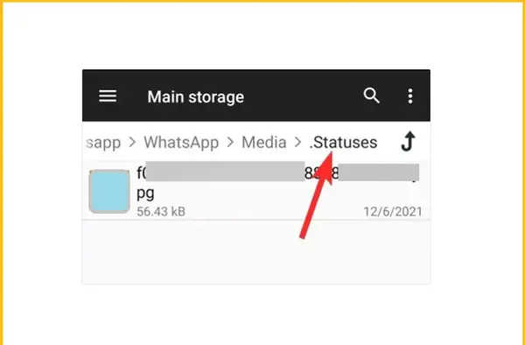
Task: Jump to the Media breadcrumb folder
Action: point(264,143)
